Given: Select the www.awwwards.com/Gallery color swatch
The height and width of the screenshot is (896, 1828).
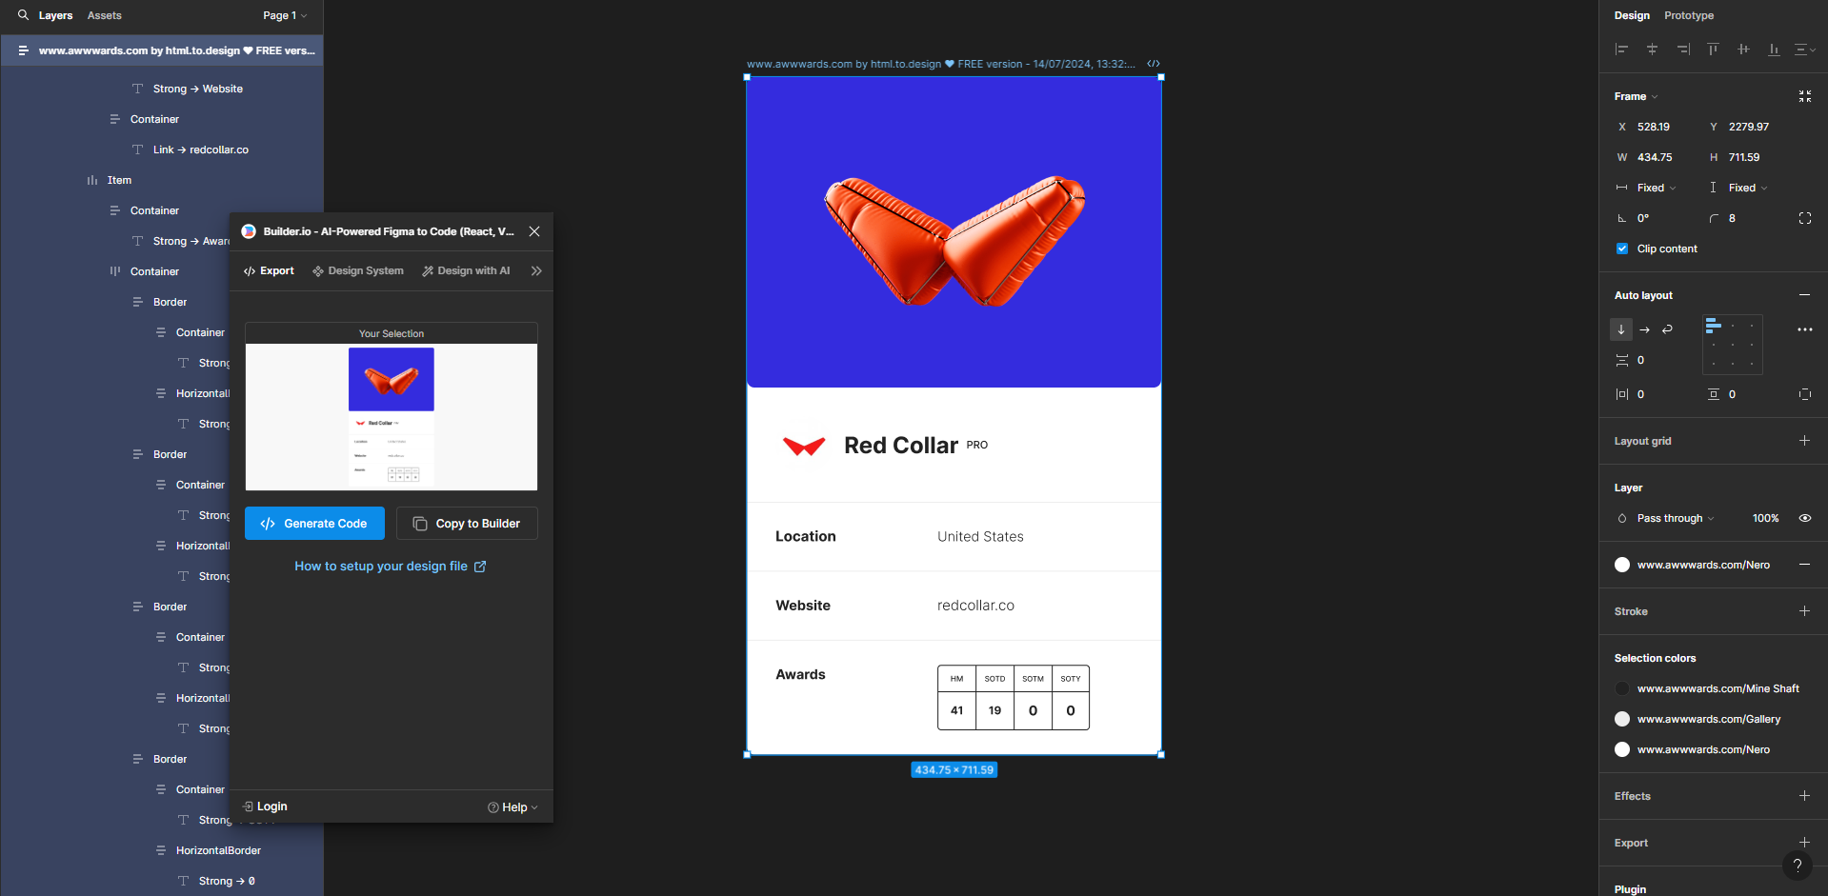Looking at the screenshot, I should coord(1622,719).
